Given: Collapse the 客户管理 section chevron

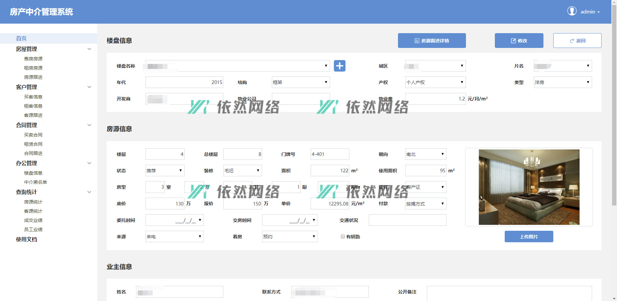Looking at the screenshot, I should point(89,87).
